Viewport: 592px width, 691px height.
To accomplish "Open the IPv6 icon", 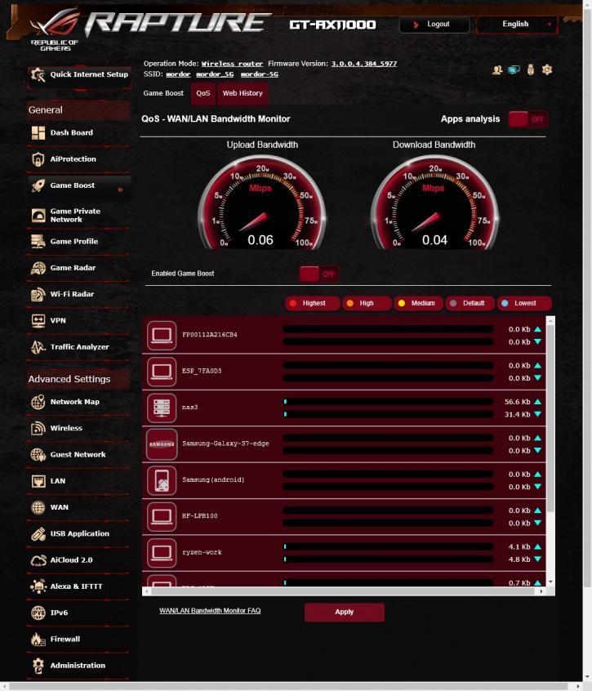I will click(x=38, y=613).
